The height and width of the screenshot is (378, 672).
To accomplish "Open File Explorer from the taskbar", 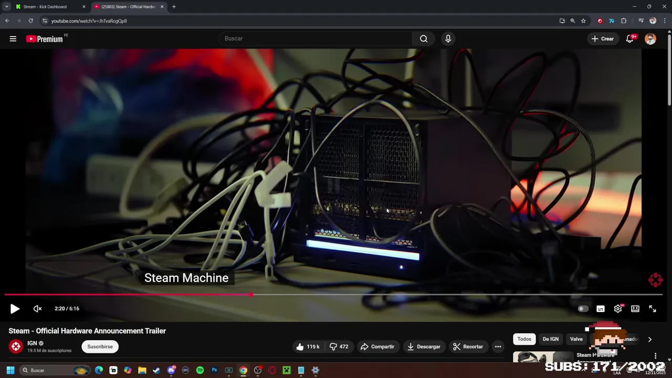I will [142, 370].
